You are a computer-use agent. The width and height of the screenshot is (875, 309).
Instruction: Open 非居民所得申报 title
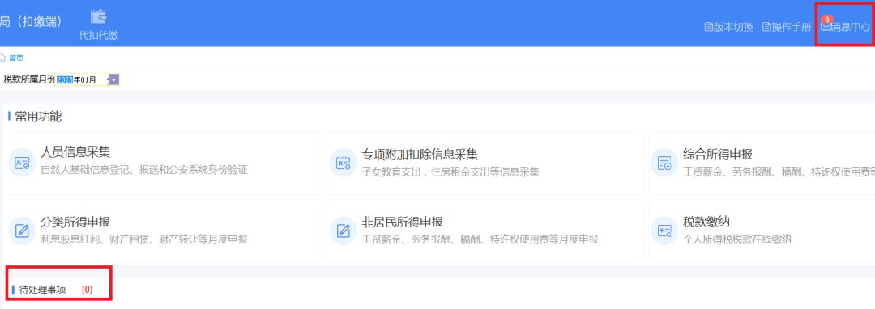click(x=403, y=222)
